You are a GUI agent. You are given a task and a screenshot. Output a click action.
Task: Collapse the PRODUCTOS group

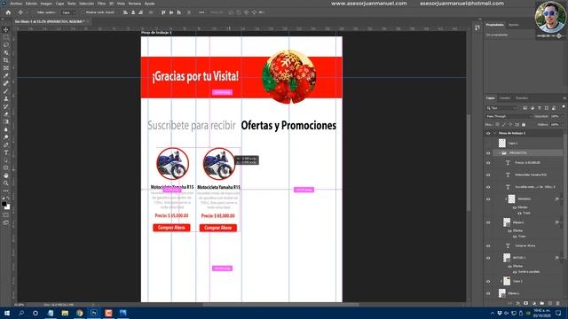click(500, 153)
